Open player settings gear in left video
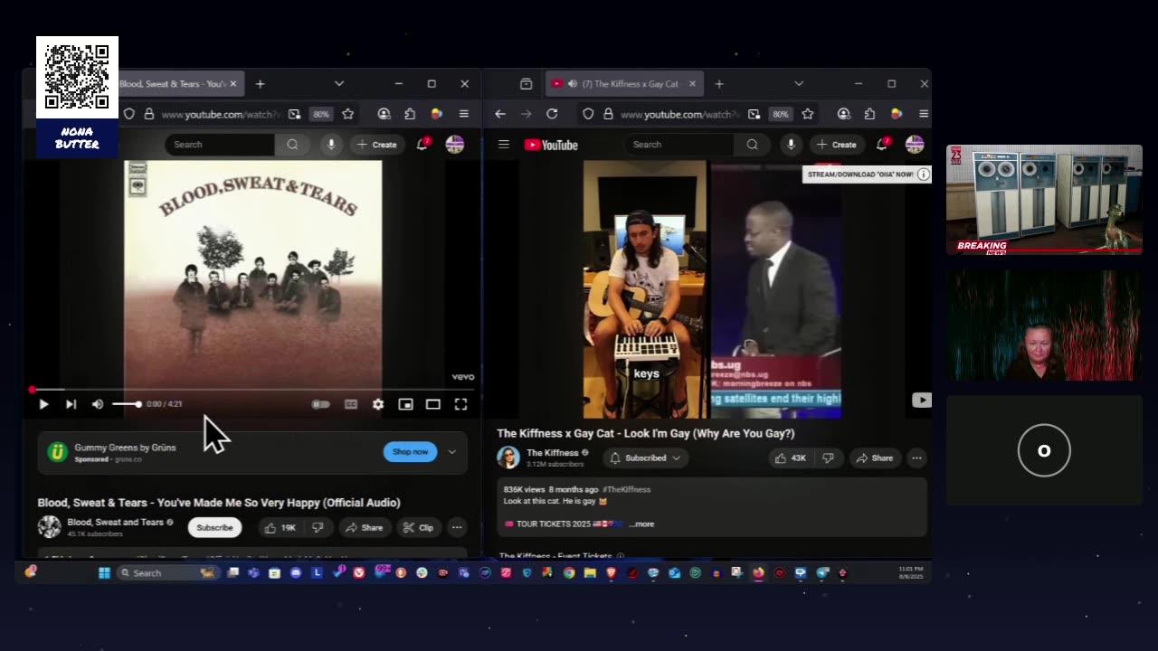This screenshot has width=1158, height=651. click(x=378, y=404)
